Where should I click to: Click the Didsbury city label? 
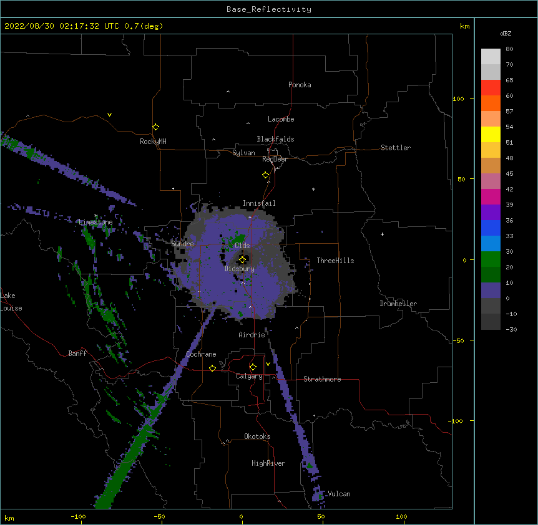pos(240,269)
